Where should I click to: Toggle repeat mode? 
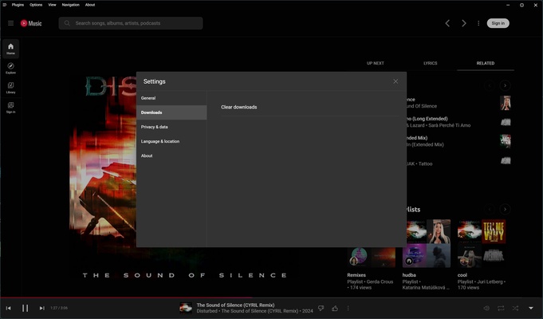tap(501, 308)
